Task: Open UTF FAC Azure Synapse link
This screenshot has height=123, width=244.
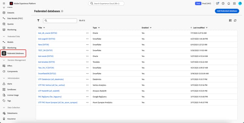Action: [x=58, y=102]
